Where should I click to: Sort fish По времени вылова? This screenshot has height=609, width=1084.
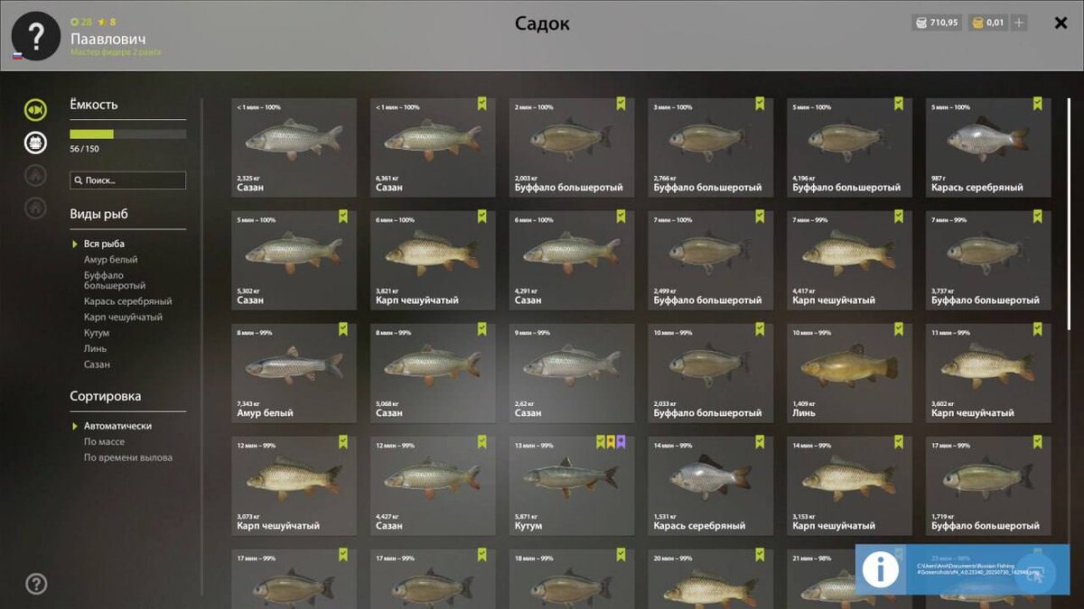tap(128, 457)
